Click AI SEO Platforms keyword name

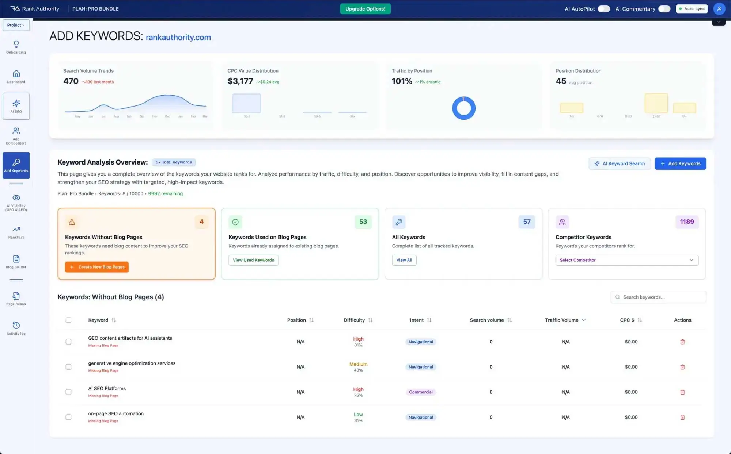pos(107,389)
